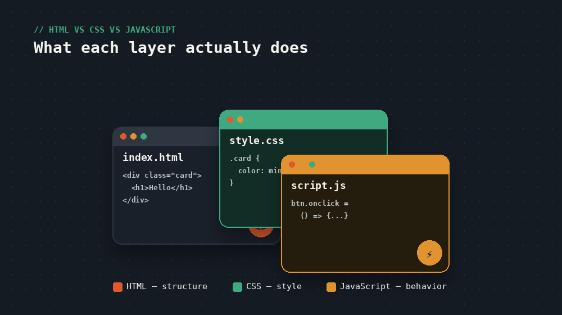Click the 'btn.onclick =' code line
The image size is (562, 315).
(320, 204)
